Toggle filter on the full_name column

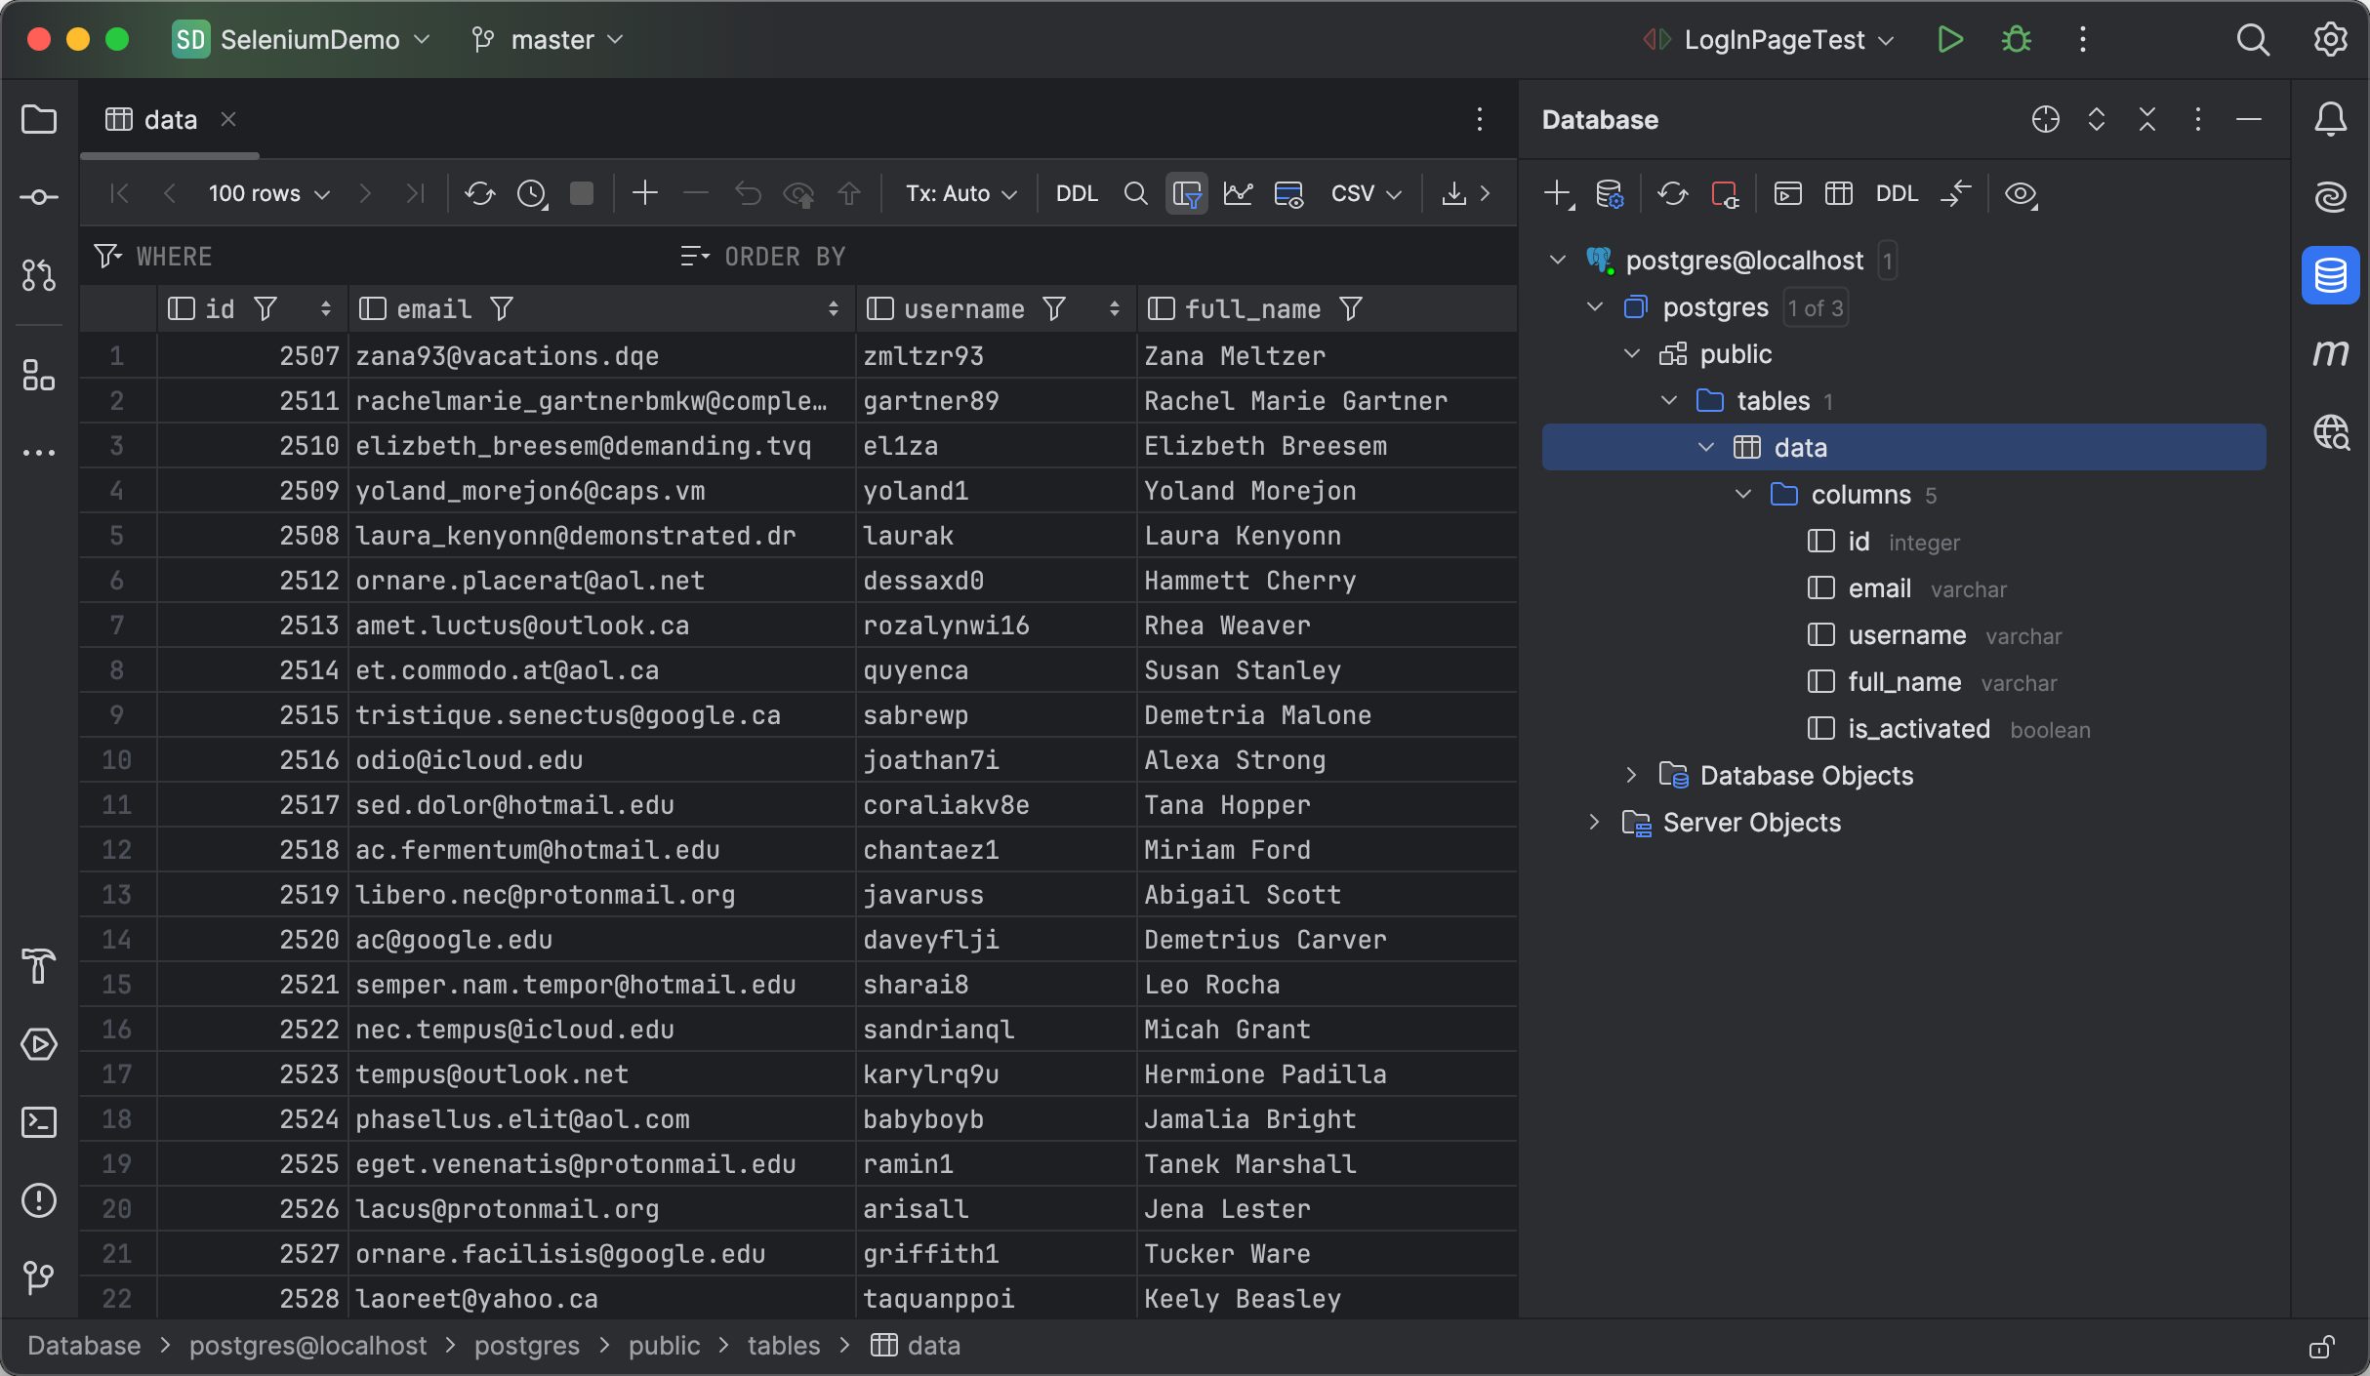tap(1351, 309)
